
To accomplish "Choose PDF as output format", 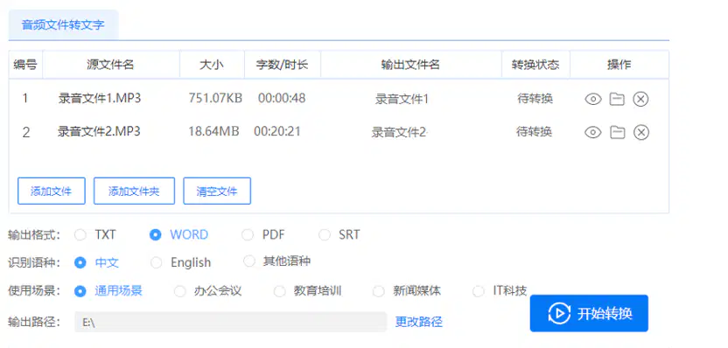I will pos(248,235).
